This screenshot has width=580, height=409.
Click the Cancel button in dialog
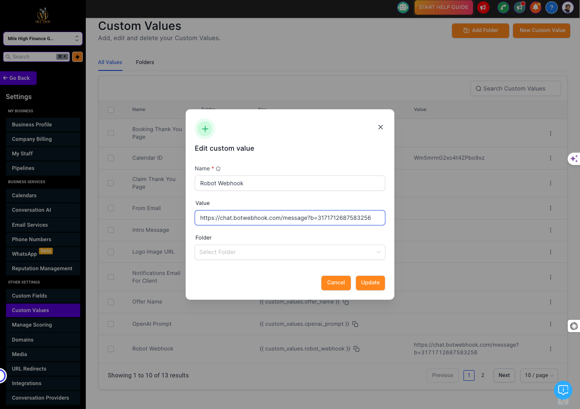point(336,283)
